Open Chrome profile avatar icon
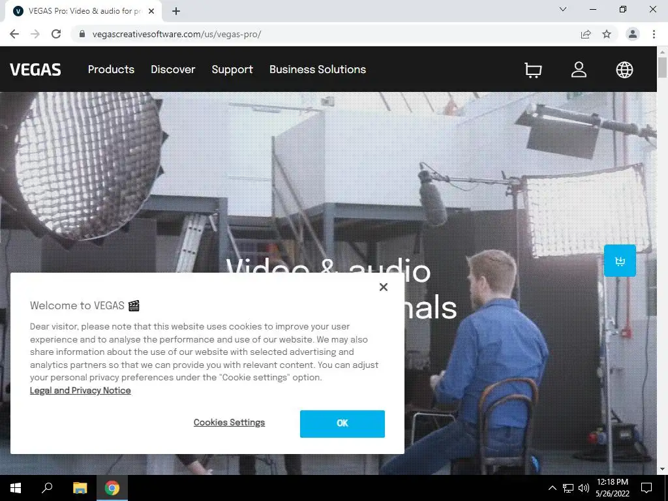Screen dimensions: 668x501 tap(633, 34)
